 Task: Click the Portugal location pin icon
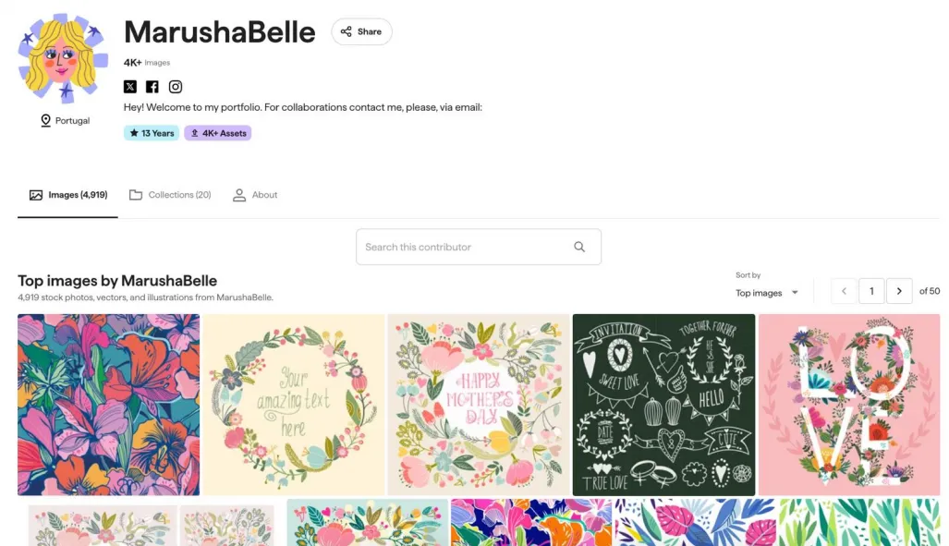click(x=46, y=121)
